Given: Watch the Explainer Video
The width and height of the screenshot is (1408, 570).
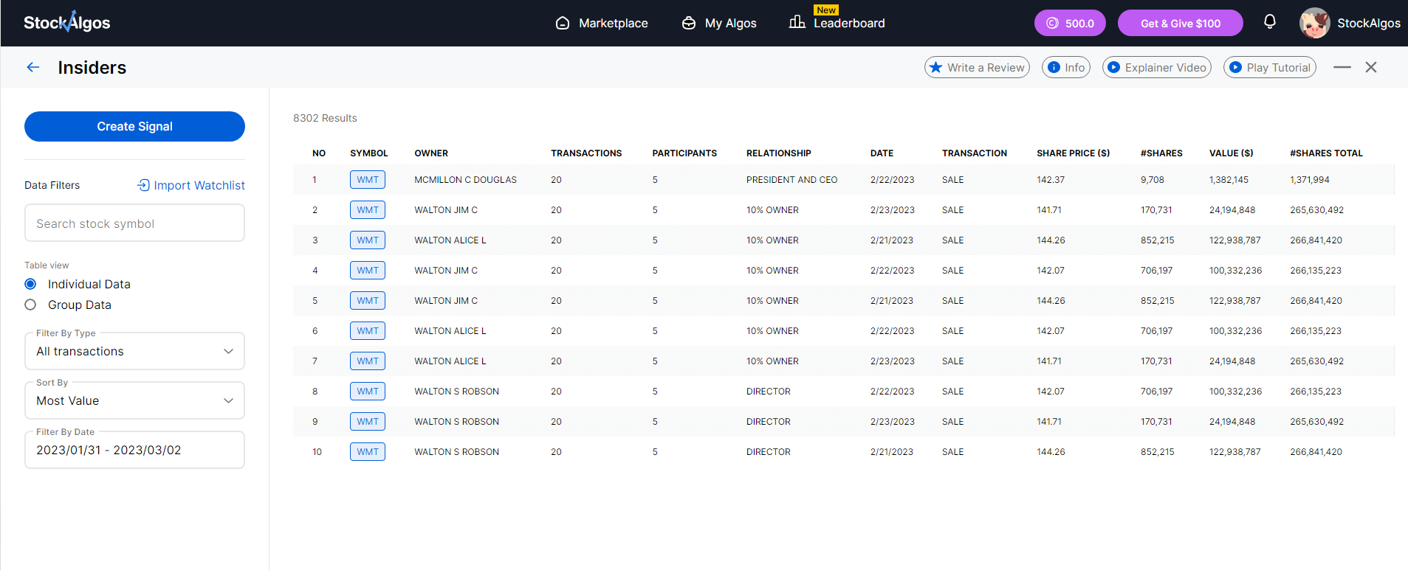Looking at the screenshot, I should pos(1156,67).
